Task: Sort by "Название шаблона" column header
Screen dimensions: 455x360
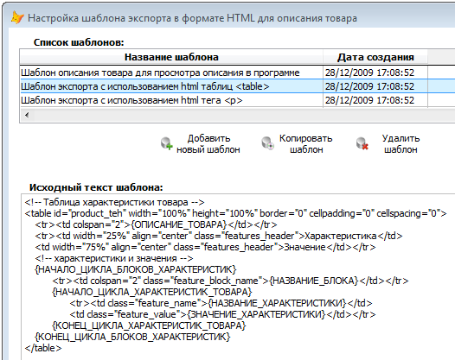Action: click(171, 57)
